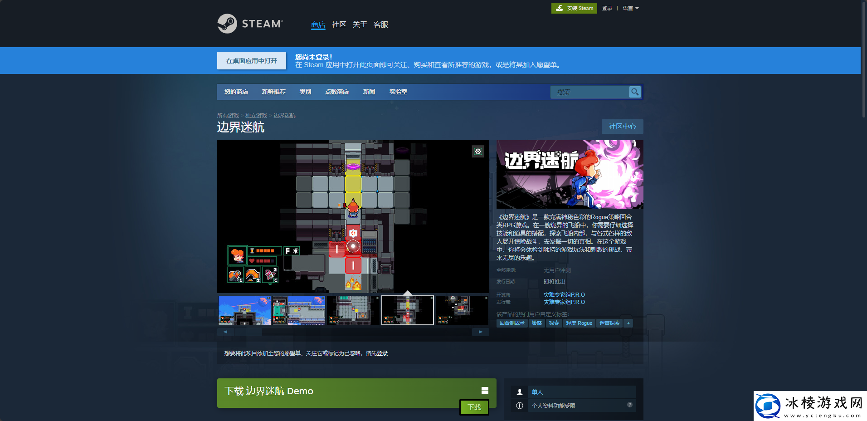Click the fullscreen icon on the main screenshot
Image resolution: width=867 pixels, height=421 pixels.
(x=478, y=152)
